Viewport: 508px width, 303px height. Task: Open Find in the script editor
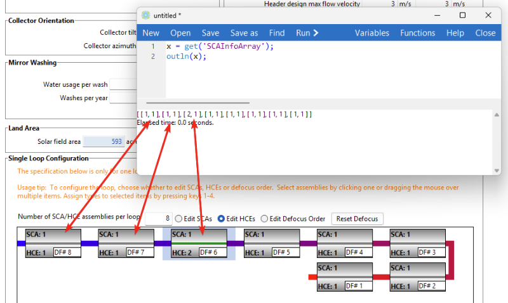pos(277,33)
